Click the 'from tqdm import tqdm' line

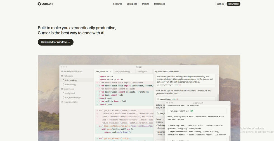tap(111, 95)
